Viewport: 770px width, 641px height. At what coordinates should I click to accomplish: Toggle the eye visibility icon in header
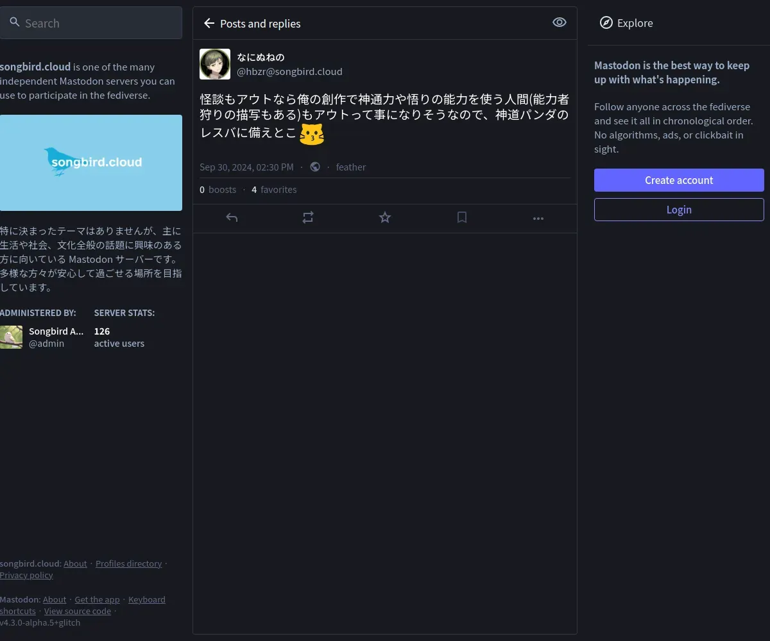pyautogui.click(x=560, y=22)
